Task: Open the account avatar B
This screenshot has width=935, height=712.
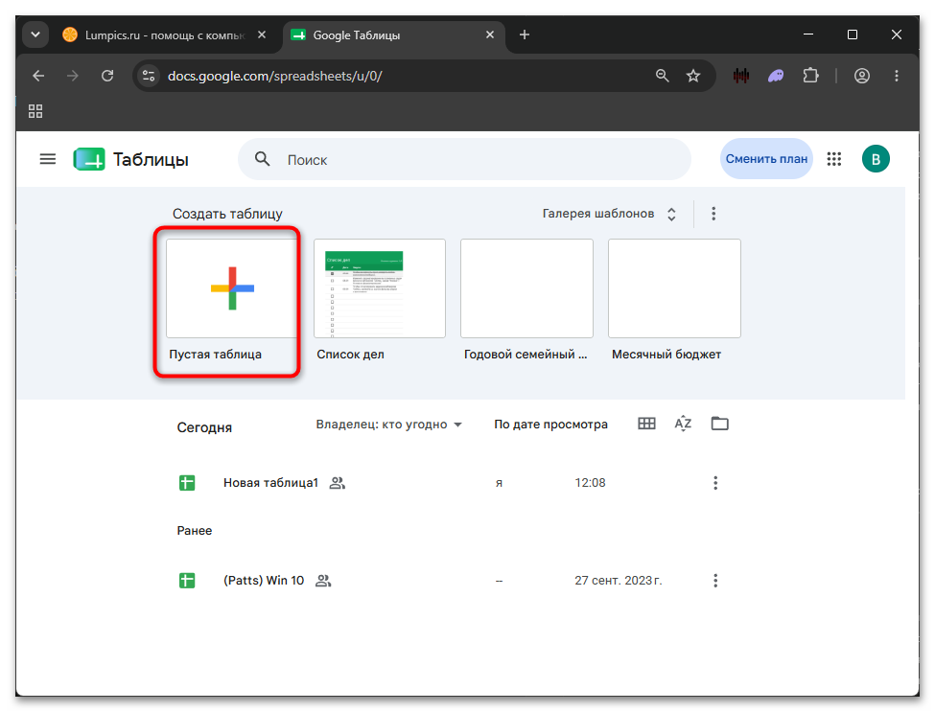Action: click(876, 159)
